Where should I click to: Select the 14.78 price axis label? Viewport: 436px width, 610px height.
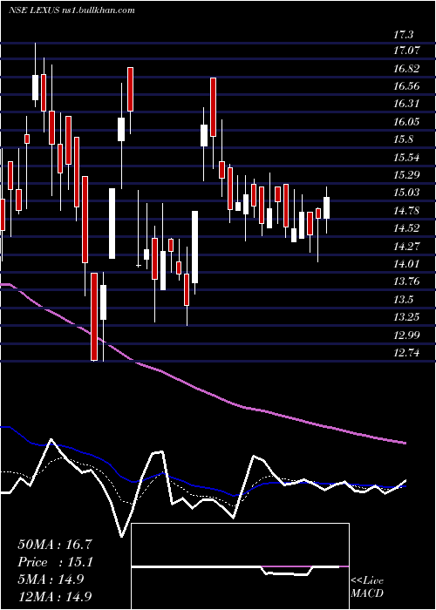point(407,211)
